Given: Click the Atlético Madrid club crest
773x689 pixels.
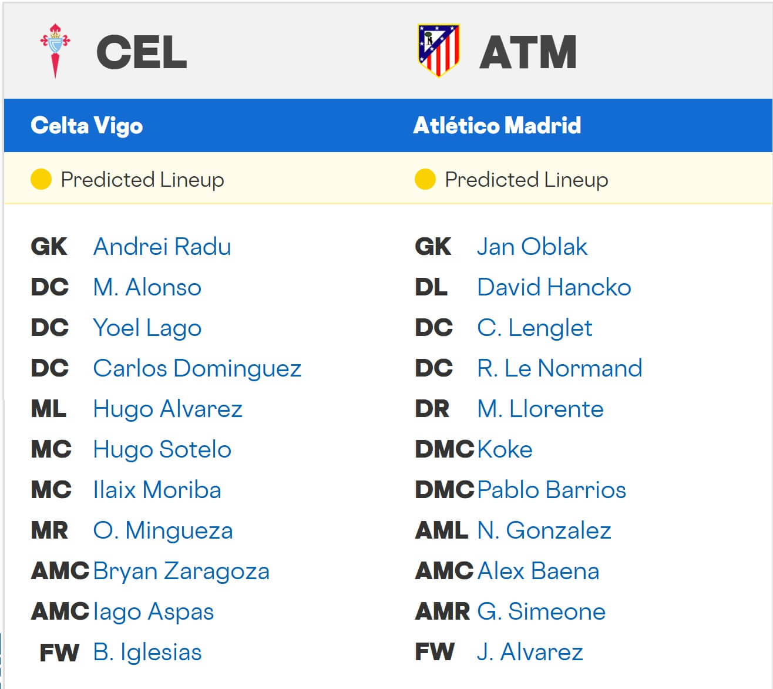Looking at the screenshot, I should pos(438,51).
